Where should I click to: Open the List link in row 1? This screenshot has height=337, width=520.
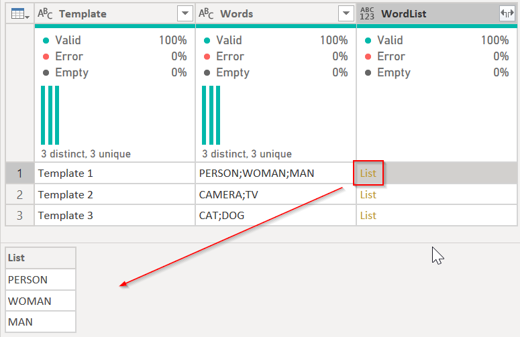[x=368, y=173]
